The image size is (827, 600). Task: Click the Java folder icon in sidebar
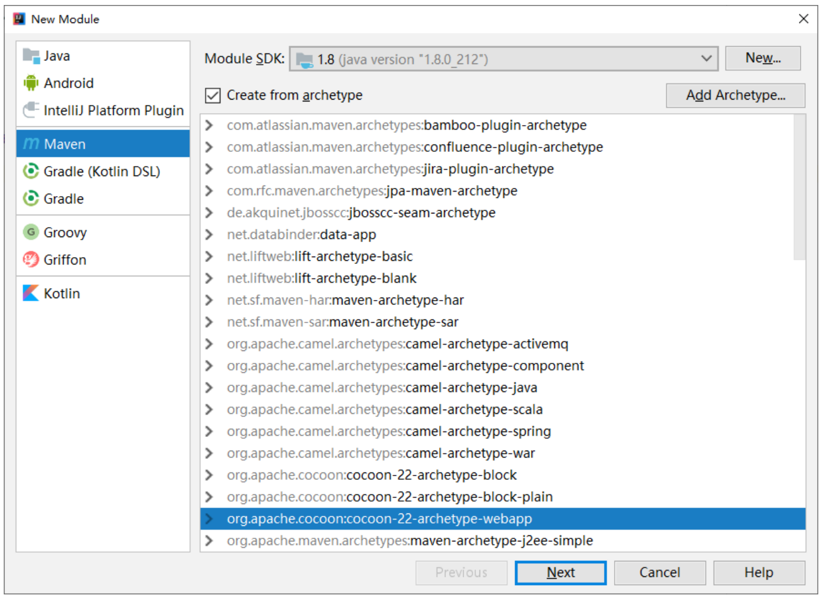coord(31,55)
